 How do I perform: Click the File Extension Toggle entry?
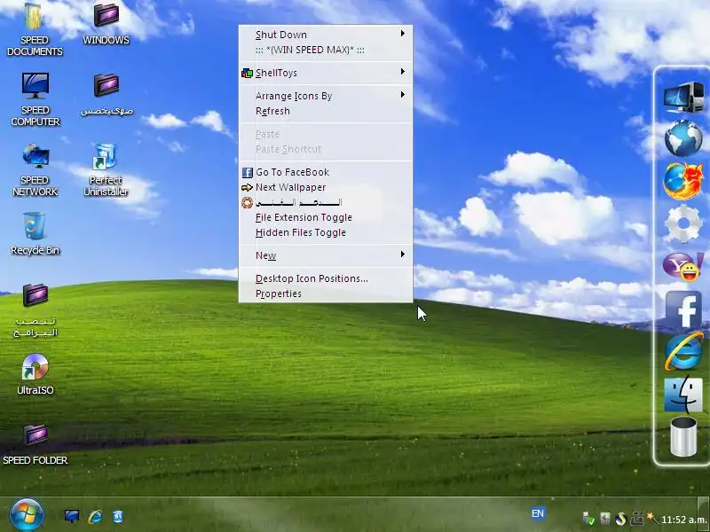pyautogui.click(x=326, y=217)
